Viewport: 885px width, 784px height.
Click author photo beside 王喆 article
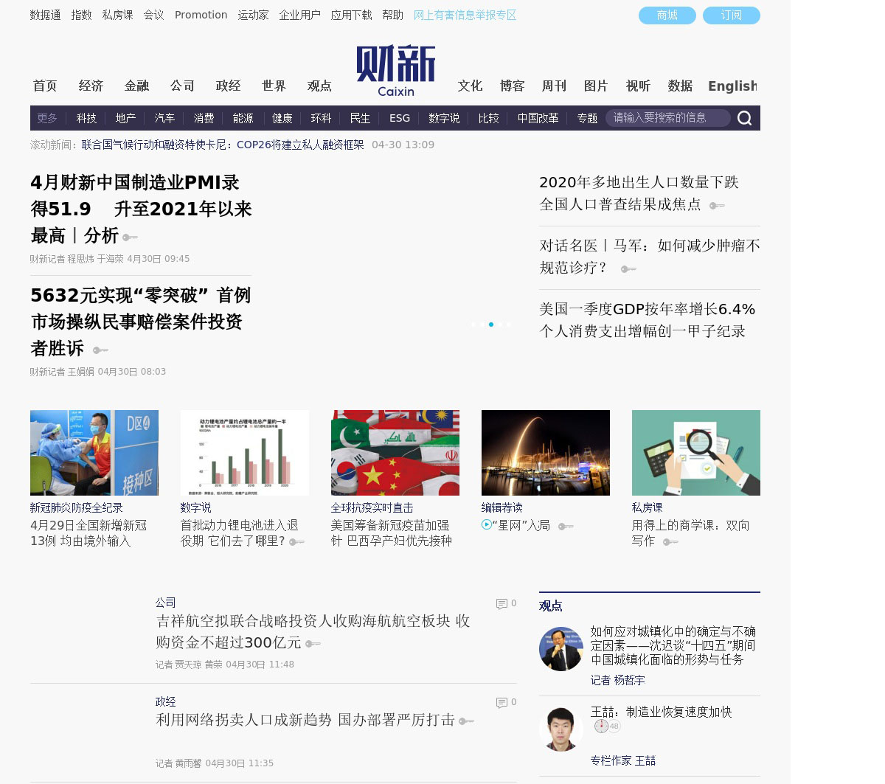pos(561,729)
